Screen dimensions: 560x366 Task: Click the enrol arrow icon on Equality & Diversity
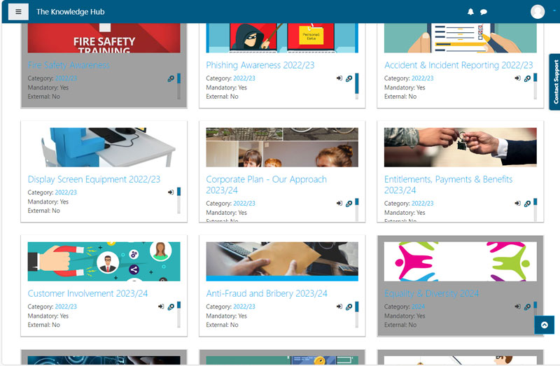tap(517, 307)
